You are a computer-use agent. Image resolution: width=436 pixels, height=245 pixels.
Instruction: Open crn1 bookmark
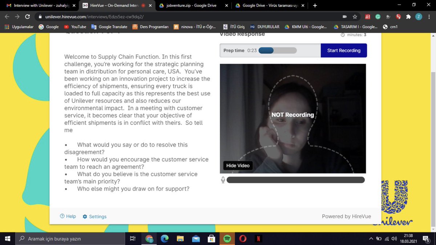click(x=390, y=26)
